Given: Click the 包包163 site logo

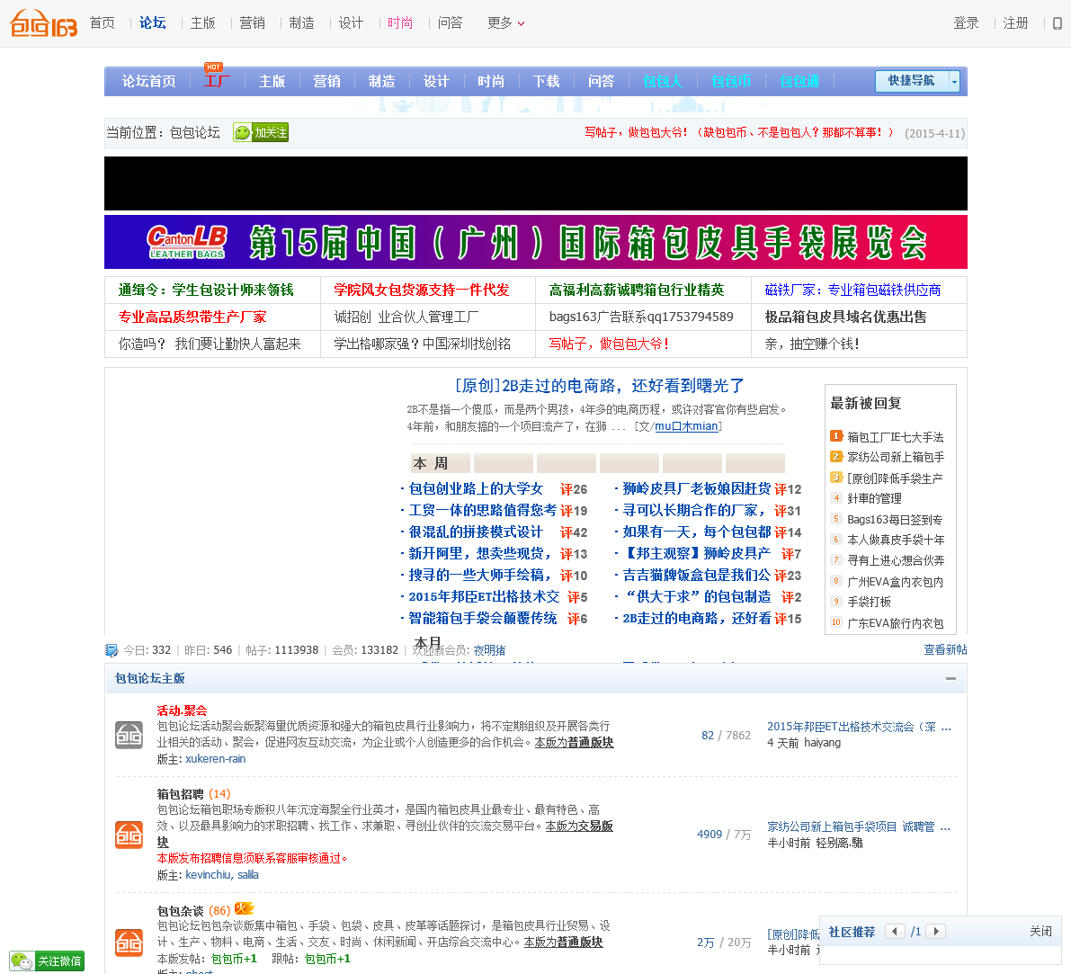Looking at the screenshot, I should point(43,23).
